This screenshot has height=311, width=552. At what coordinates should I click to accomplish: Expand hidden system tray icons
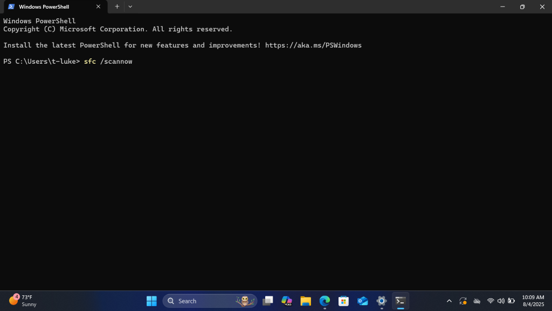449,301
